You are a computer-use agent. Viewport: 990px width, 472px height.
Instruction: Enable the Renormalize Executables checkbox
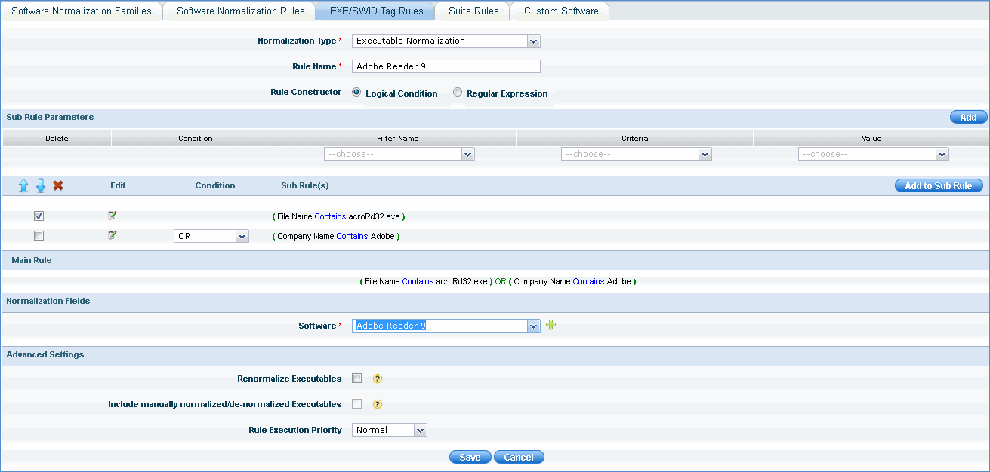tap(357, 379)
